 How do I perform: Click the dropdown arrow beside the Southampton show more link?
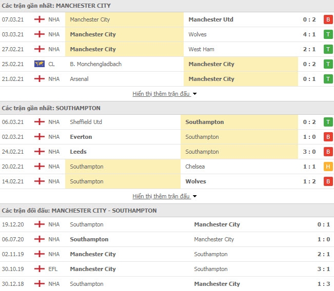point(194,196)
